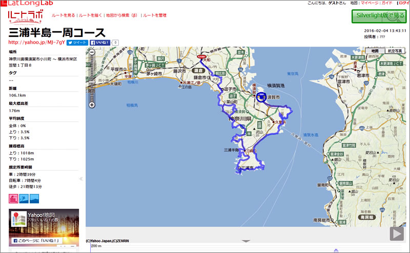The height and width of the screenshot is (253, 410).
Task: Click the map zoom level slider track
Action: (x=92, y=78)
